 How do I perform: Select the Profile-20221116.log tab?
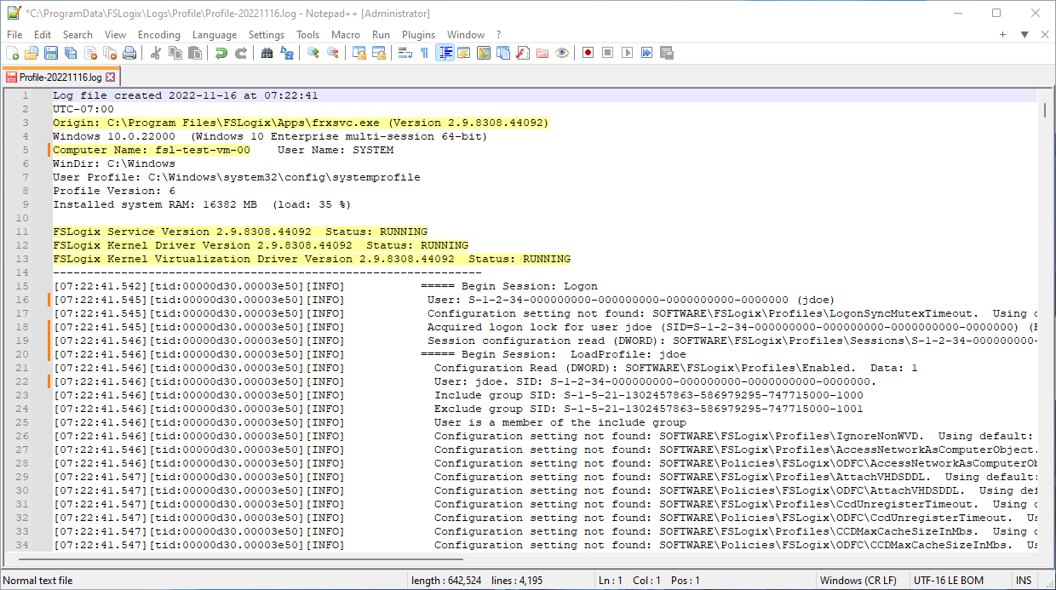click(x=60, y=77)
